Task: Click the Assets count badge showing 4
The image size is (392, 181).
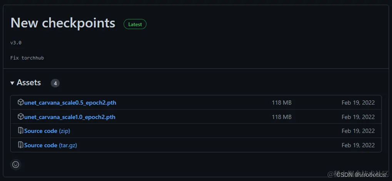Action: tap(55, 83)
